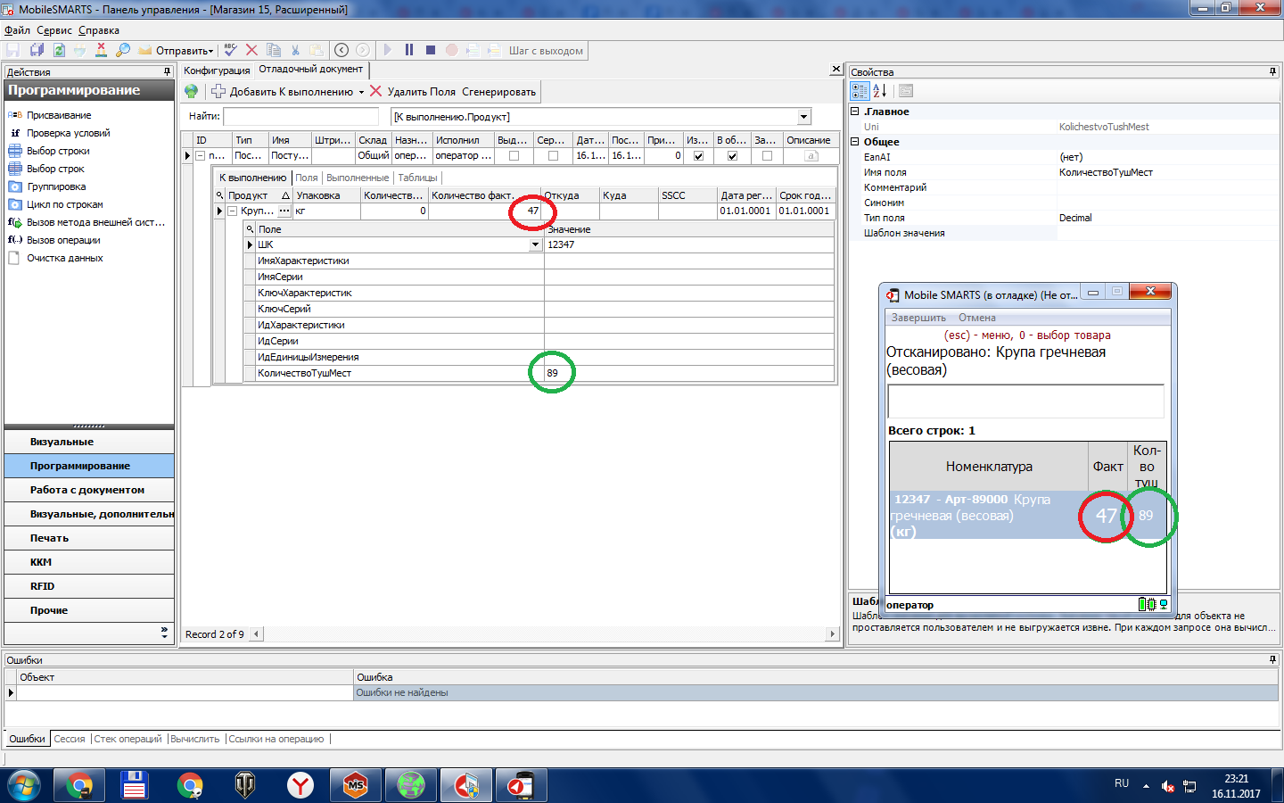Click Завершить in Mobile SMARTS window
Image resolution: width=1284 pixels, height=803 pixels.
pyautogui.click(x=918, y=318)
